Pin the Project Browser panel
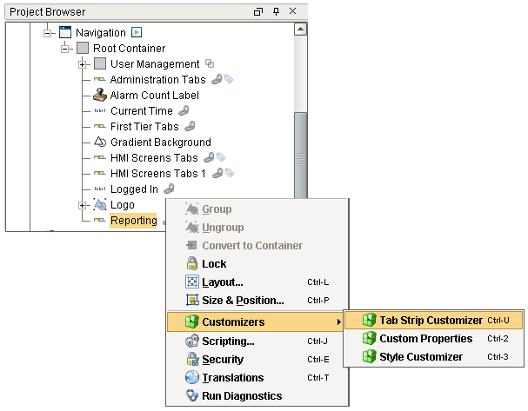The width and height of the screenshot is (528, 411). pyautogui.click(x=276, y=12)
